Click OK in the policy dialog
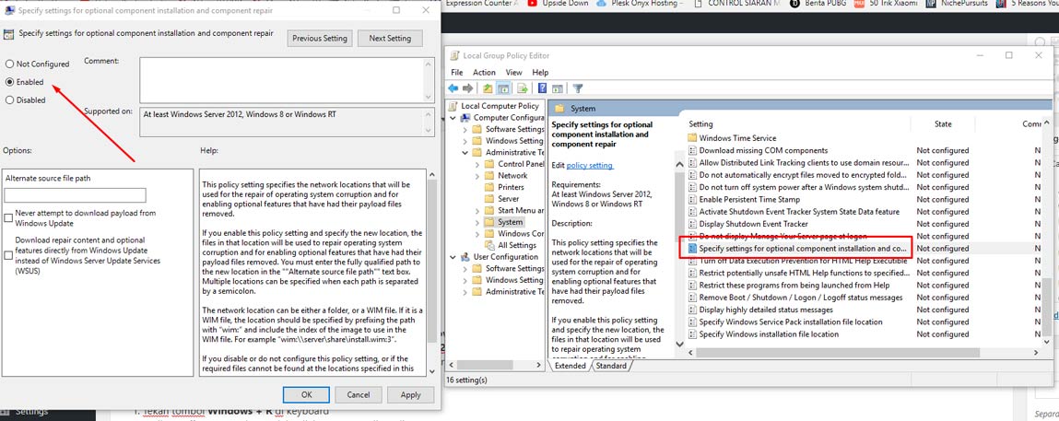Viewport: 1059px width, 421px height. click(x=306, y=394)
